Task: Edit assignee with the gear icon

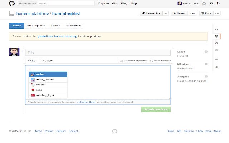Action: pos(206,77)
